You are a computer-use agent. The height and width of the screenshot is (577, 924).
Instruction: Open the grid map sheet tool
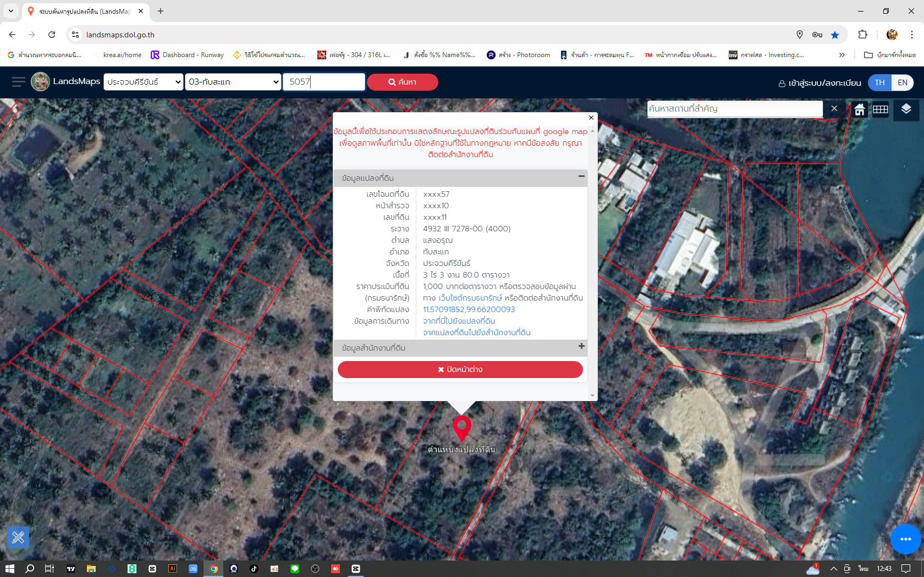[x=880, y=109]
